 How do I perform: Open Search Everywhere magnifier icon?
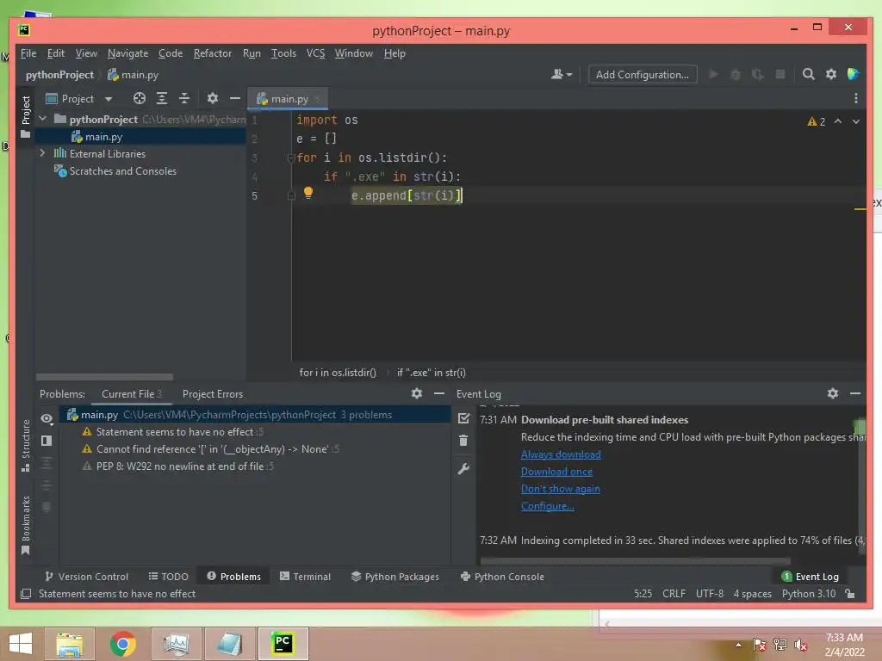point(808,74)
